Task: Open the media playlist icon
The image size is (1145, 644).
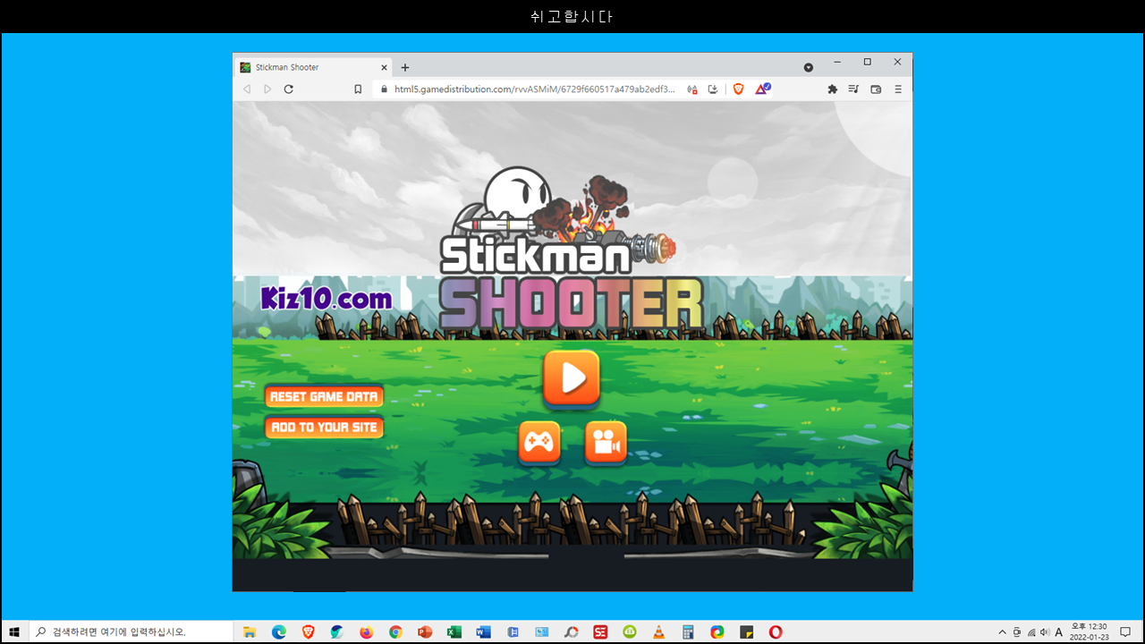Action: (x=853, y=89)
